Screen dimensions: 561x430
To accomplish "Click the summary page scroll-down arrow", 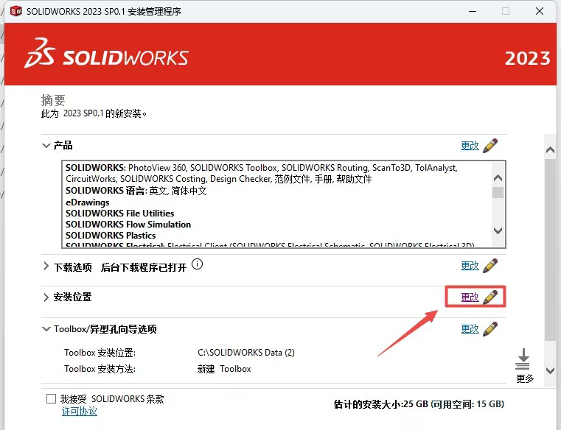I will point(550,370).
